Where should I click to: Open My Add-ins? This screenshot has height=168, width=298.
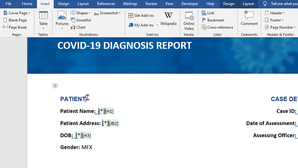click(x=141, y=25)
